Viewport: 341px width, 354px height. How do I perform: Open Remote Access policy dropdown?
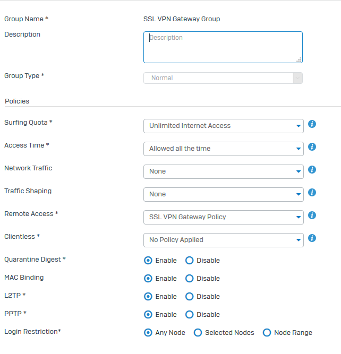pyautogui.click(x=223, y=217)
